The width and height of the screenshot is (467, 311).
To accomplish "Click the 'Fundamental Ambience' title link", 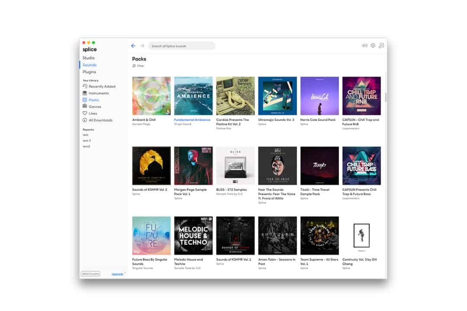I will 192,120.
